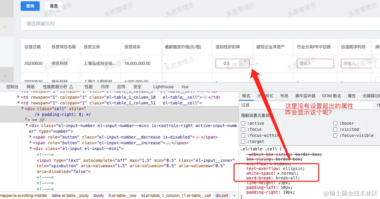Expand the collapsed content badge of the column_10 td
The width and height of the screenshot is (380, 199).
click(x=205, y=97)
